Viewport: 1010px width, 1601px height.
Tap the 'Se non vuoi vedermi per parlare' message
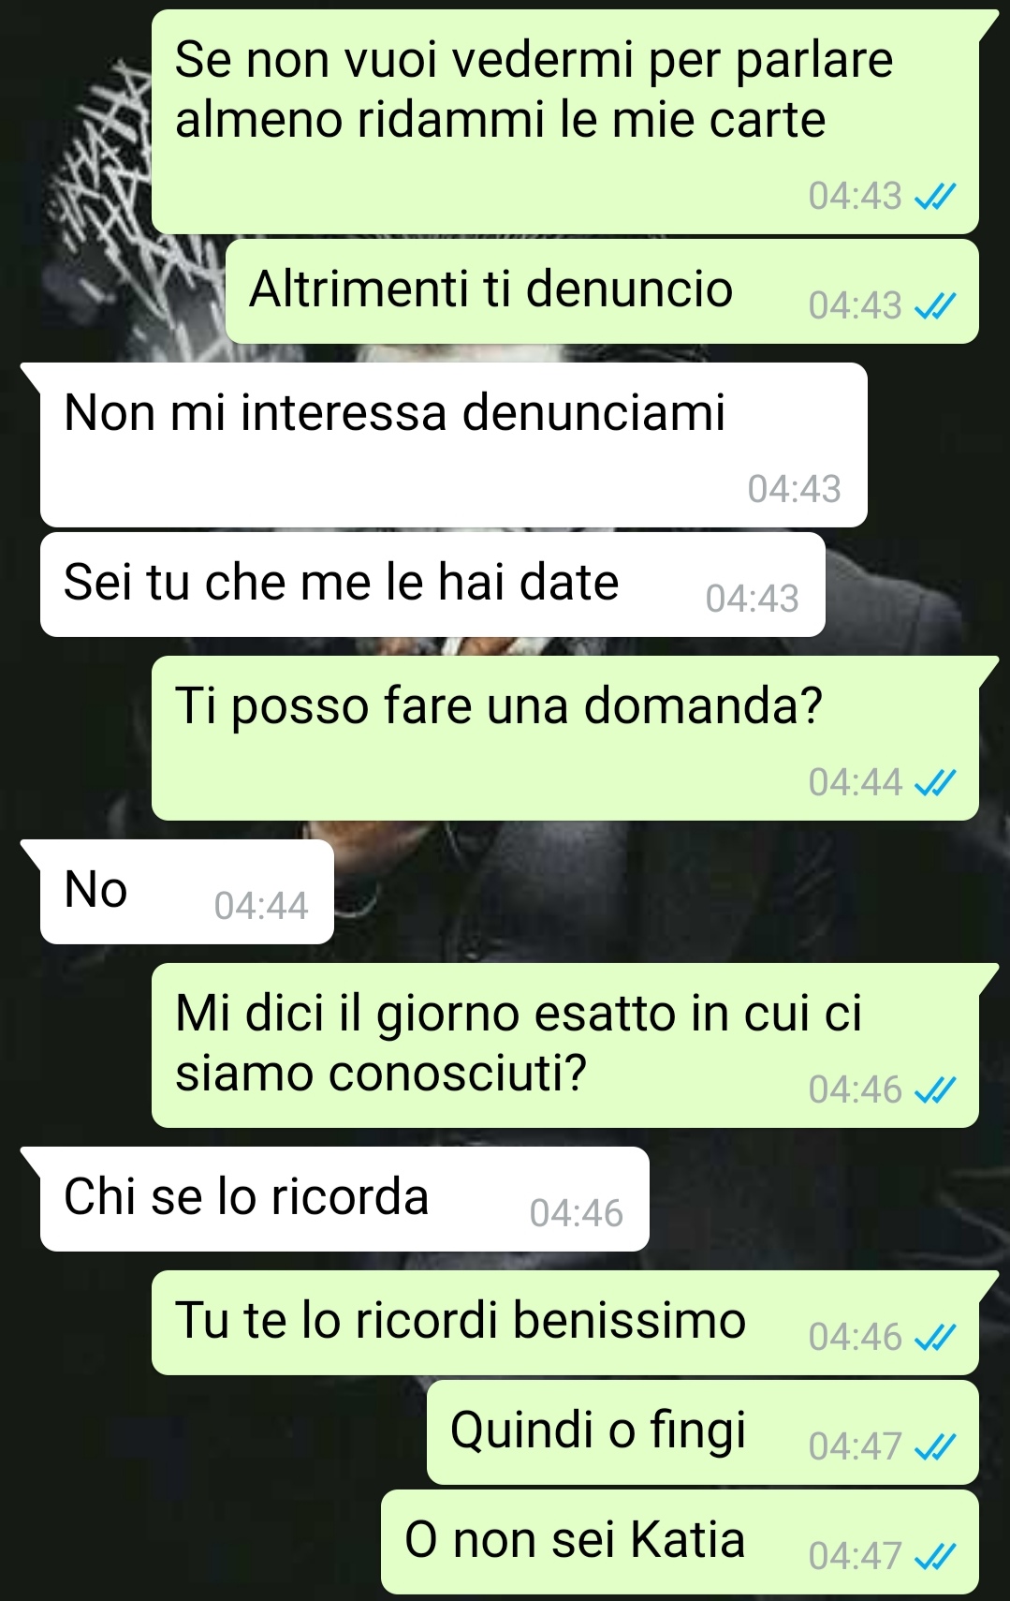(x=565, y=122)
